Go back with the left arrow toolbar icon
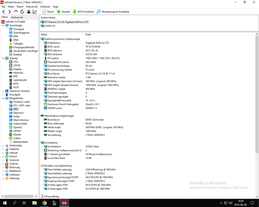This screenshot has height=207, width=259. (4, 12)
